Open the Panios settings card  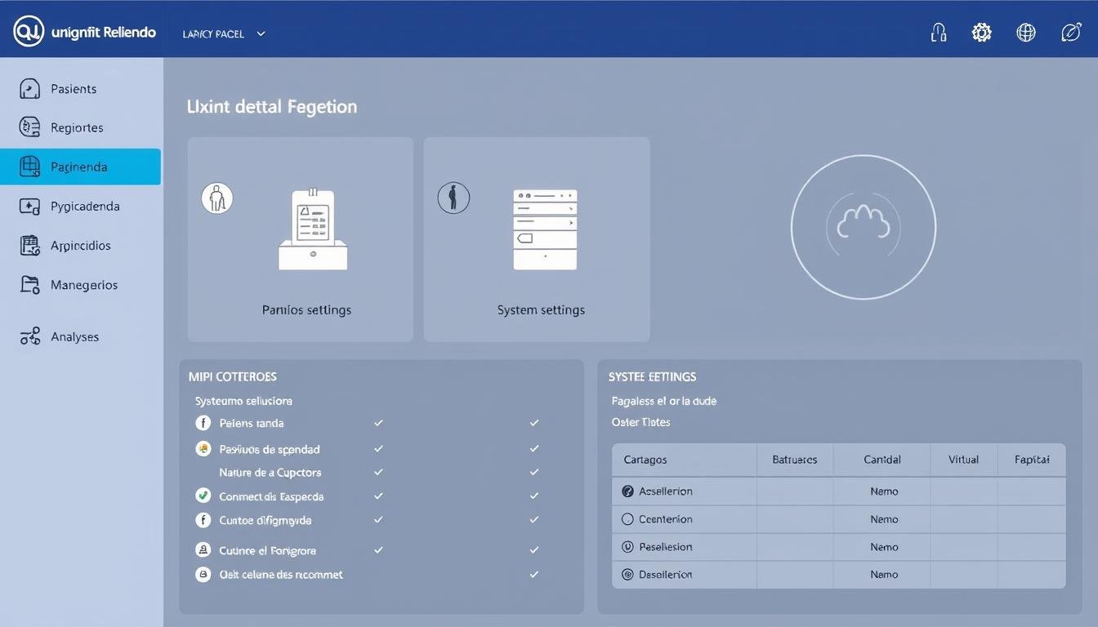tap(301, 239)
